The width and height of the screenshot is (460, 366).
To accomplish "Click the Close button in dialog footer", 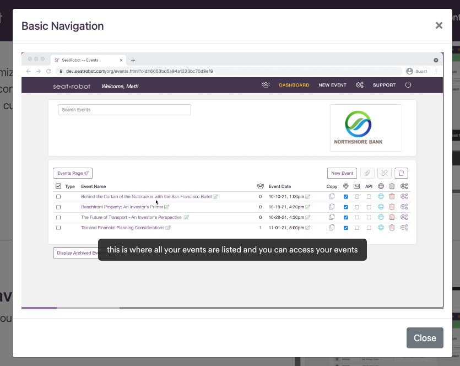I will (x=424, y=338).
